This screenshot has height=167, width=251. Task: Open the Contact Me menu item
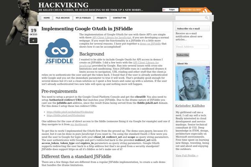coord(119,18)
